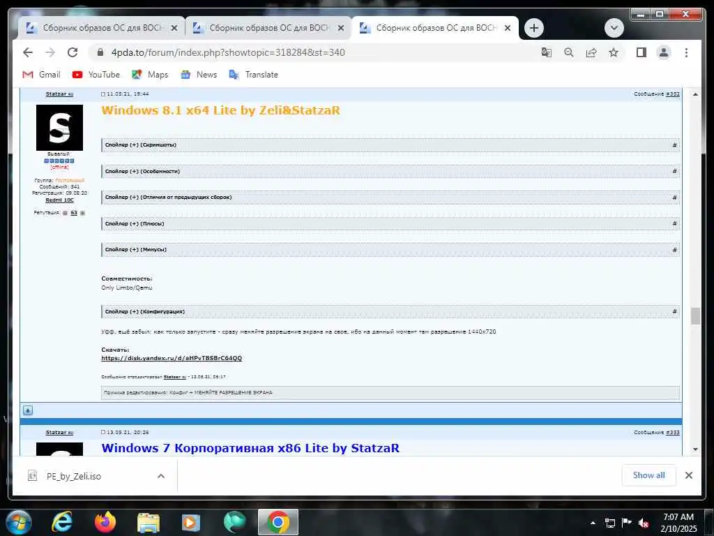Open the Redmi 10C device link
Image resolution: width=714 pixels, height=536 pixels.
(x=60, y=200)
